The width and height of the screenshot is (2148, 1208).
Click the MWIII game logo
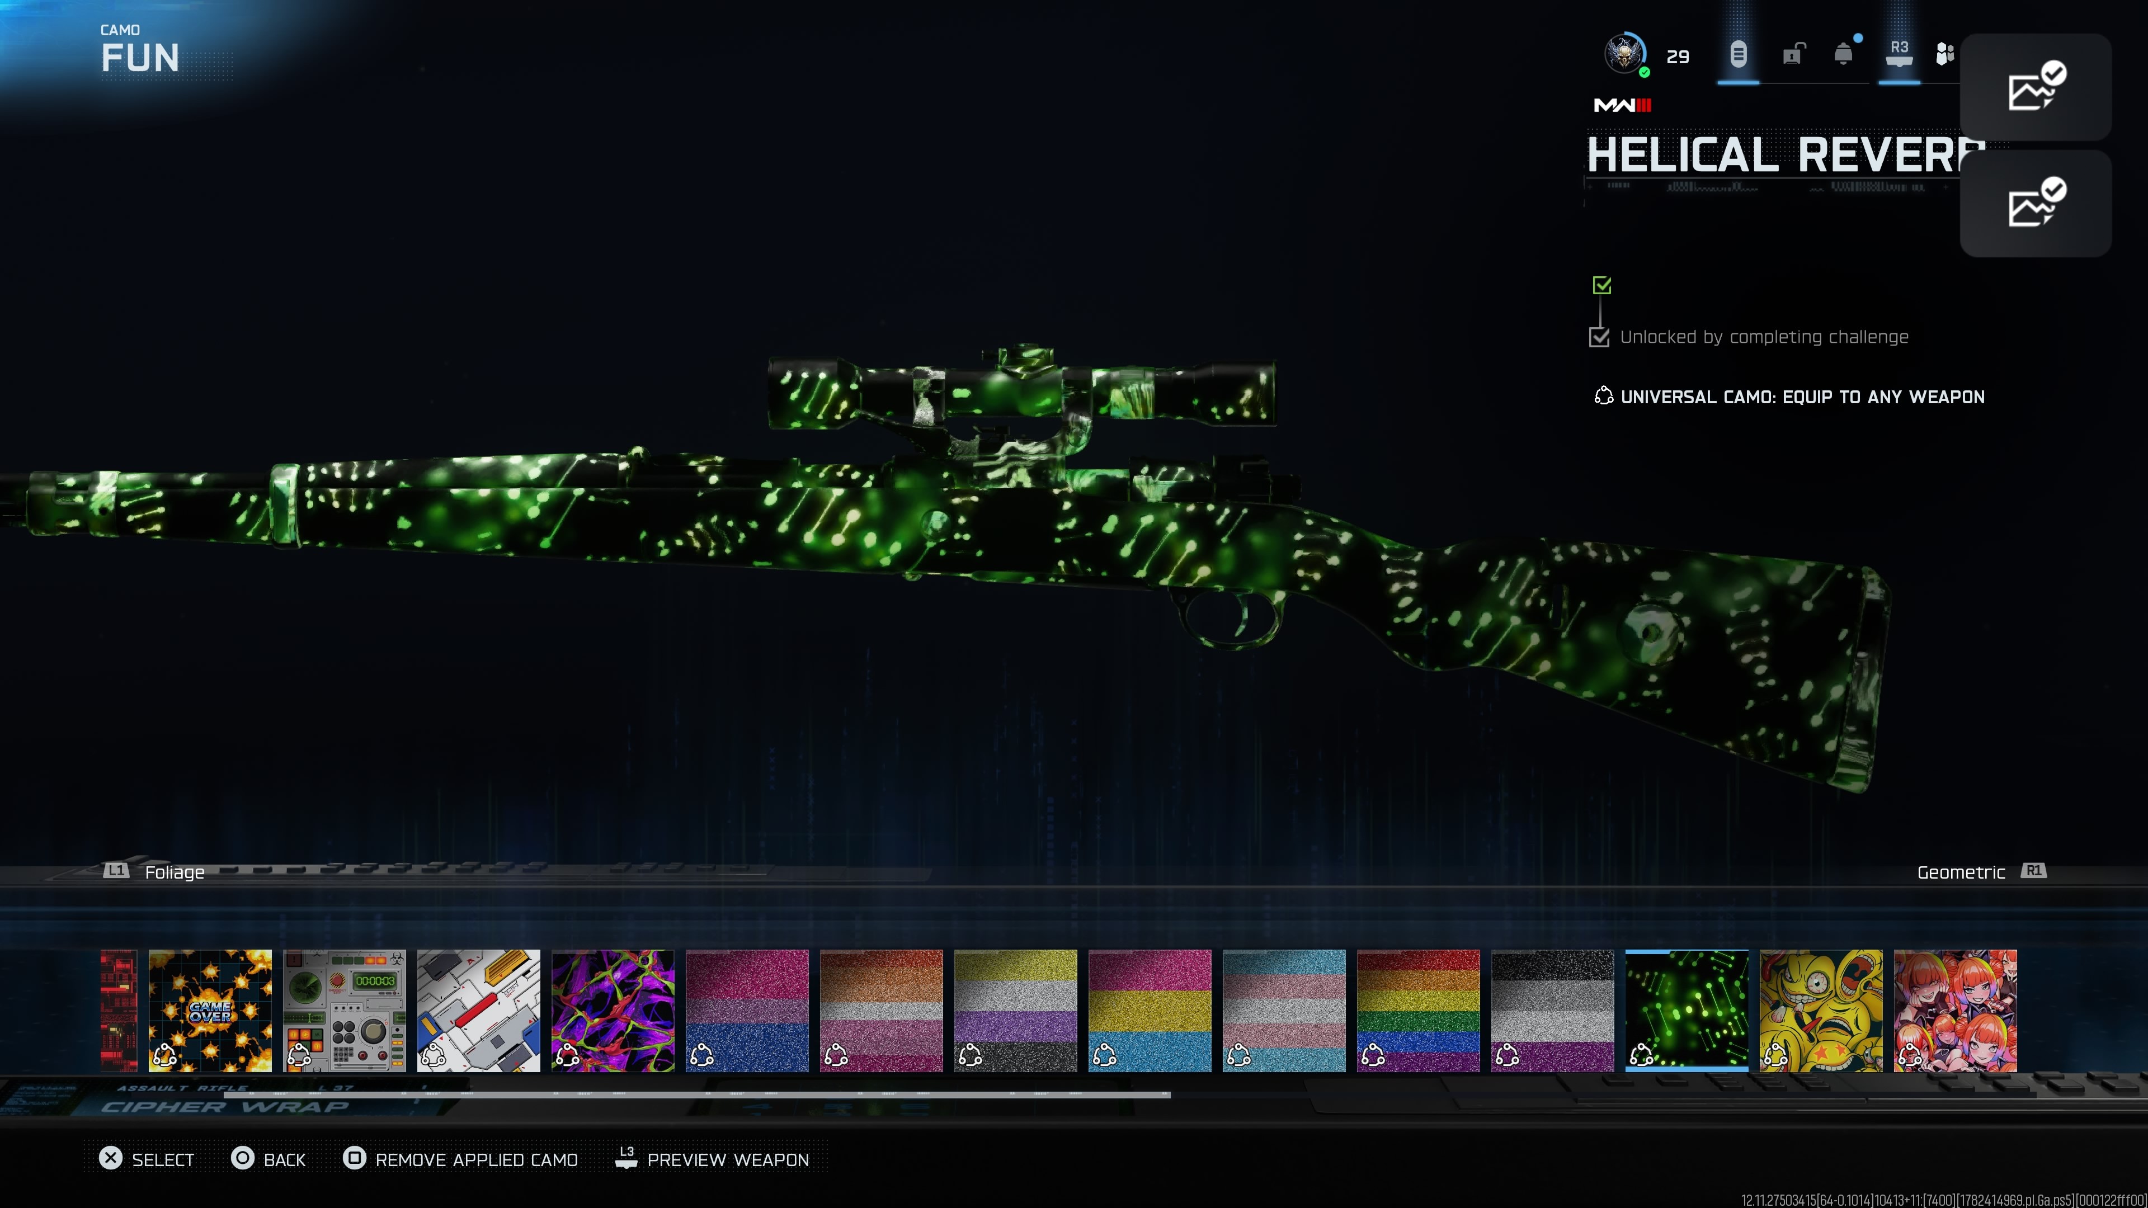[1623, 105]
